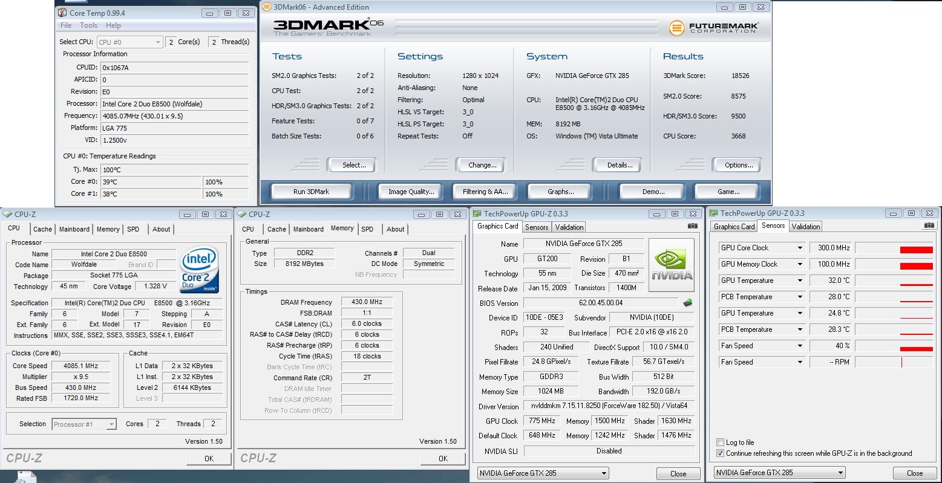Click the BIOS save chip icon
Viewport: 942px width, 483px height.
[x=687, y=303]
